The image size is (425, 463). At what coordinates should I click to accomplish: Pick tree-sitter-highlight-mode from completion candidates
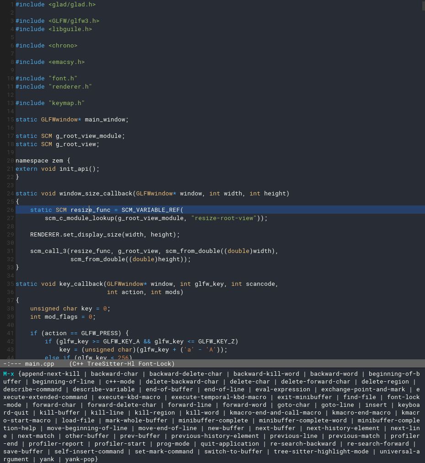pyautogui.click(x=321, y=451)
